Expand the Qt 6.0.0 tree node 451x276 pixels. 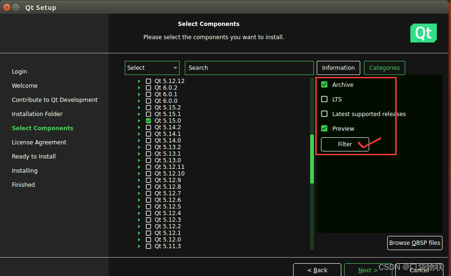139,101
